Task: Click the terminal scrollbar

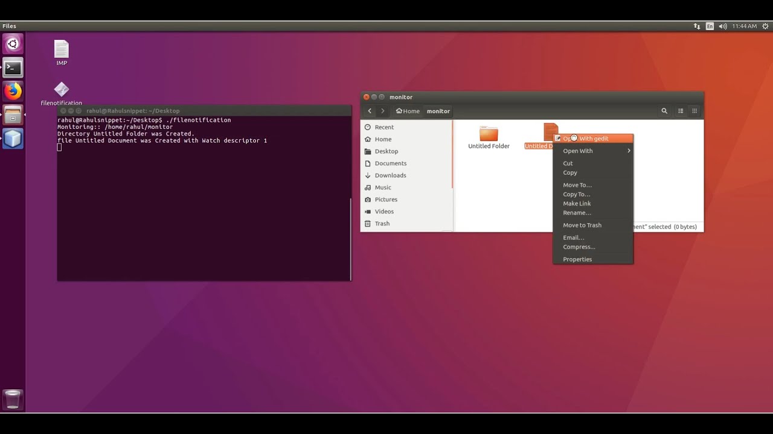Action: pos(350,238)
